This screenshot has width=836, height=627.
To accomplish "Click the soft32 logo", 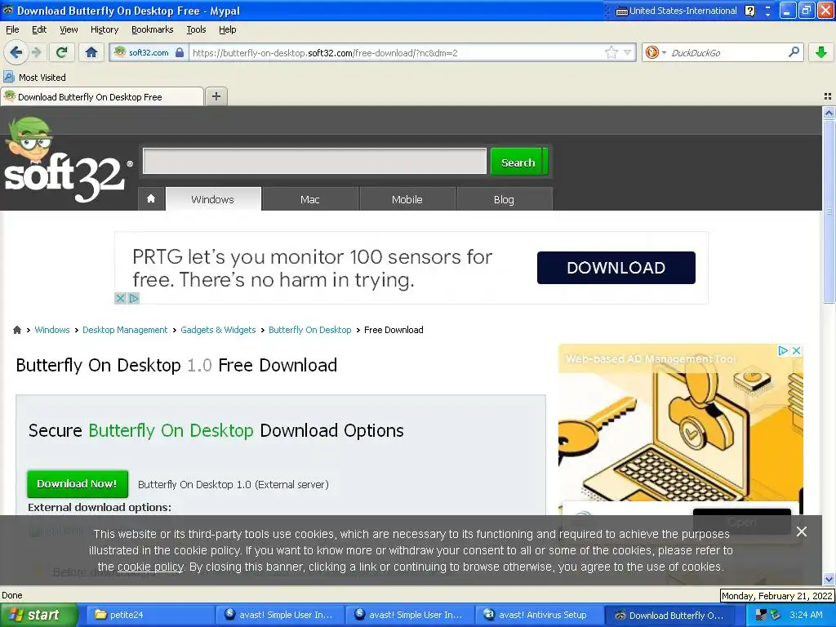I will (x=67, y=160).
